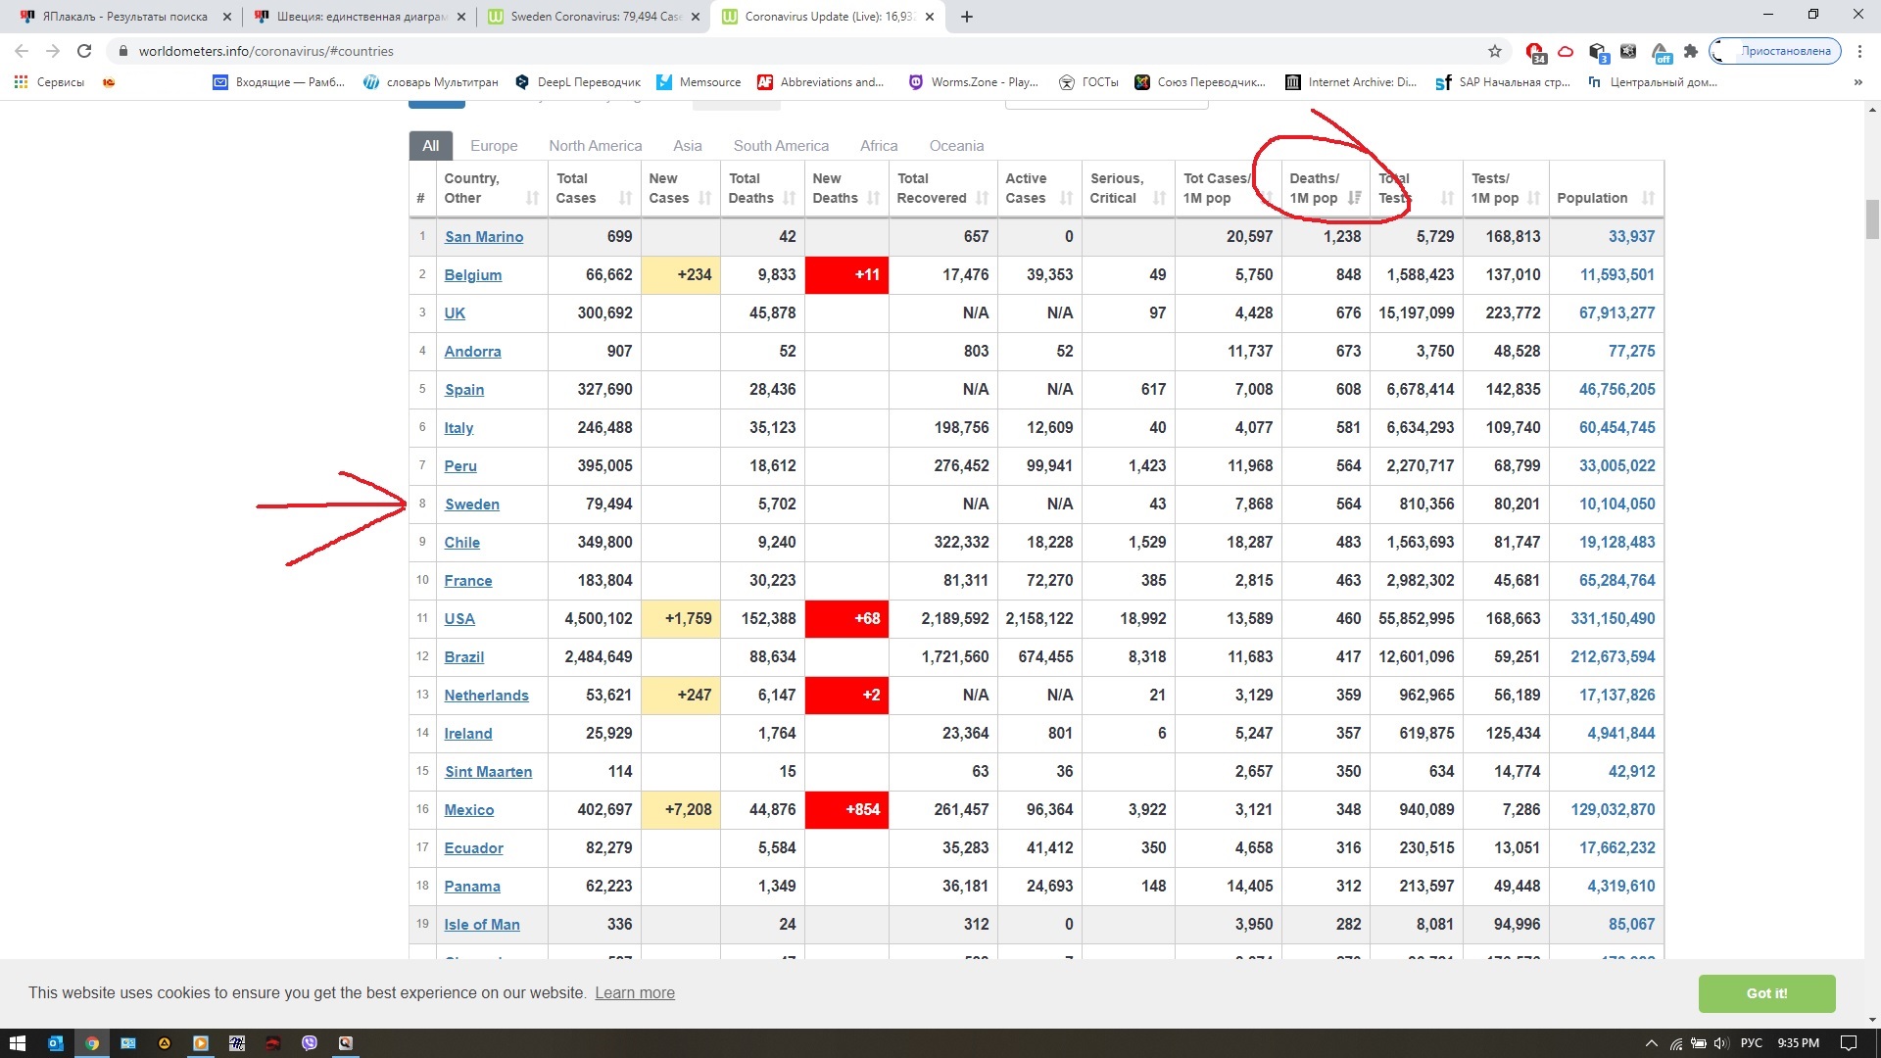
Task: Select the All continents tab
Action: (x=430, y=146)
